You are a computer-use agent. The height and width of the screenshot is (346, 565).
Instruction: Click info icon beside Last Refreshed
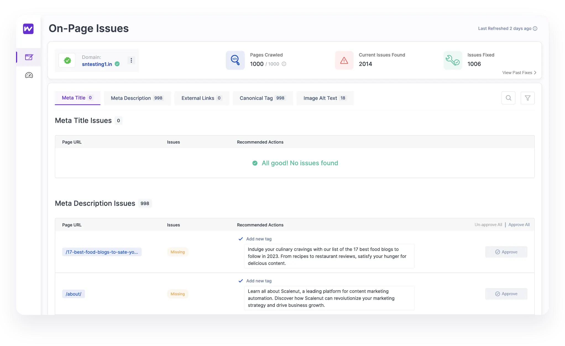(x=535, y=28)
